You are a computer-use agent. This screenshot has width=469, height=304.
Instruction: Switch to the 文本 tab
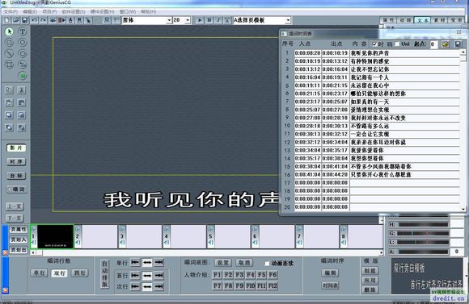(x=423, y=20)
